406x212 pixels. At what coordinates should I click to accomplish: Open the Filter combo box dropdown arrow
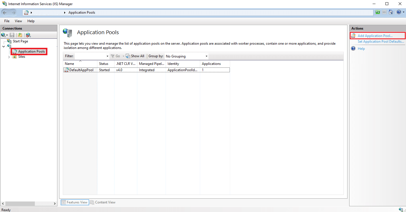point(107,56)
